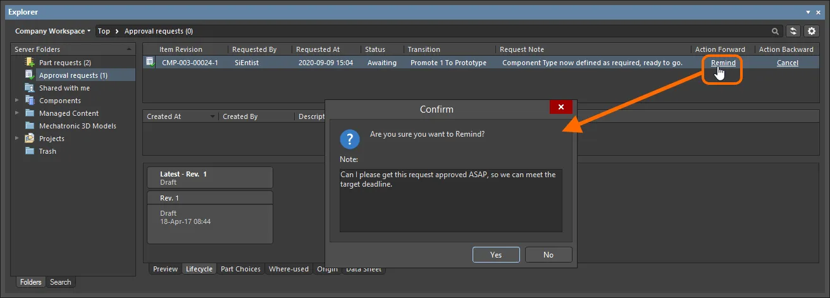Switch to the Preview tab
Image resolution: width=830 pixels, height=298 pixels.
[165, 269]
